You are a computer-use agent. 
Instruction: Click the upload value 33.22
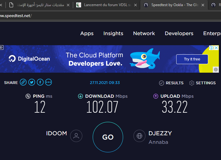click(175, 107)
